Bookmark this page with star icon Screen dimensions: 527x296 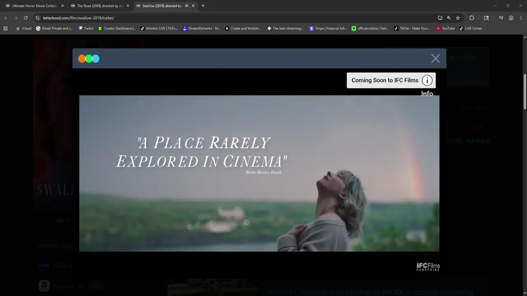tap(458, 18)
